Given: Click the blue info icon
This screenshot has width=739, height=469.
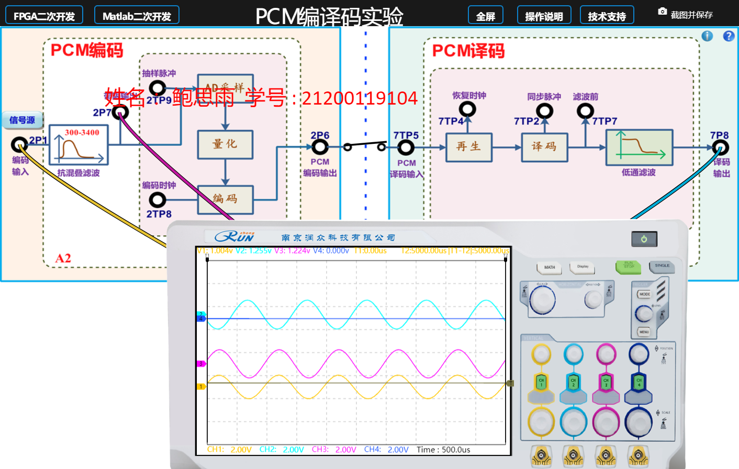Looking at the screenshot, I should tap(707, 36).
